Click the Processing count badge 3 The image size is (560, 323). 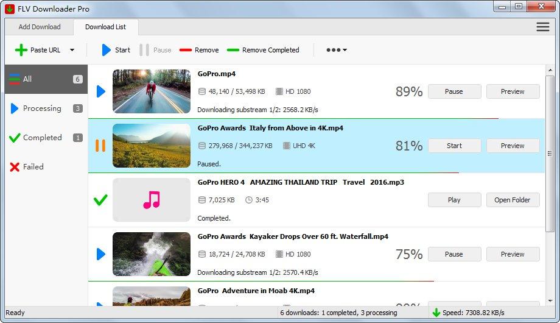point(77,108)
